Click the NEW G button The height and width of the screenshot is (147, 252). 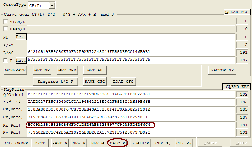click(x=97, y=143)
